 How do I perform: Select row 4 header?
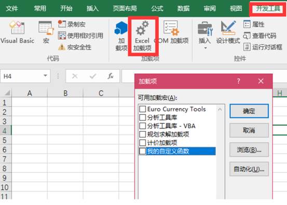pos(5,131)
